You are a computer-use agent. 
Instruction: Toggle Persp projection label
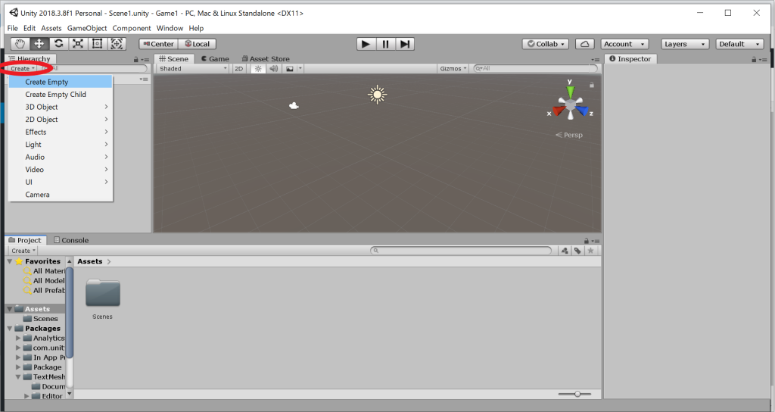point(569,135)
